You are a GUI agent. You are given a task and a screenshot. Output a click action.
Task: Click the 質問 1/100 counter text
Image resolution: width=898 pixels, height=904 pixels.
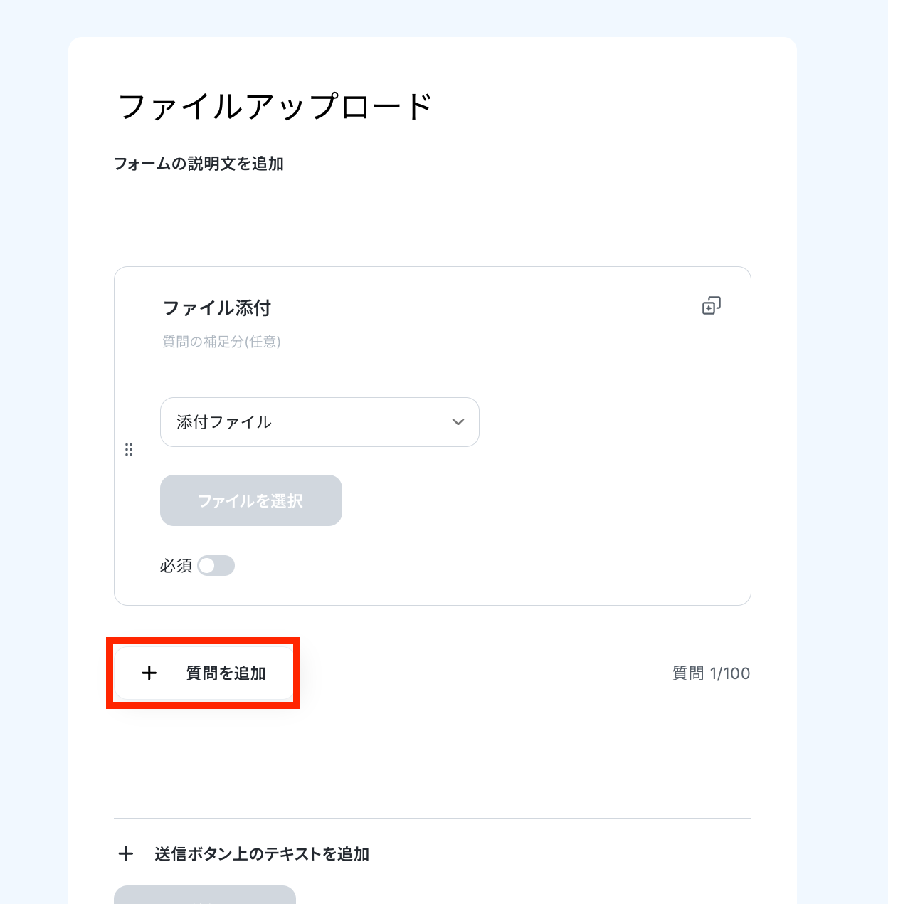[x=712, y=673]
